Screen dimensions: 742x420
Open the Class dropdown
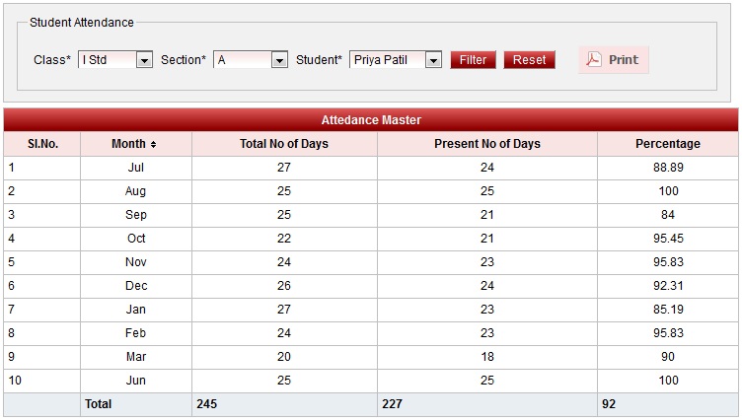click(144, 60)
